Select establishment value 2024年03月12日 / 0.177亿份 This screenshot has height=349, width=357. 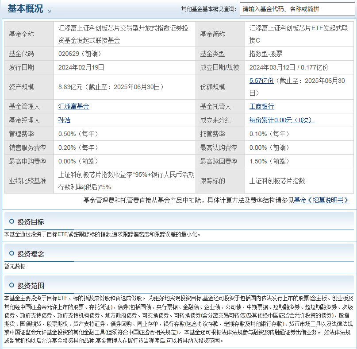(x=289, y=67)
